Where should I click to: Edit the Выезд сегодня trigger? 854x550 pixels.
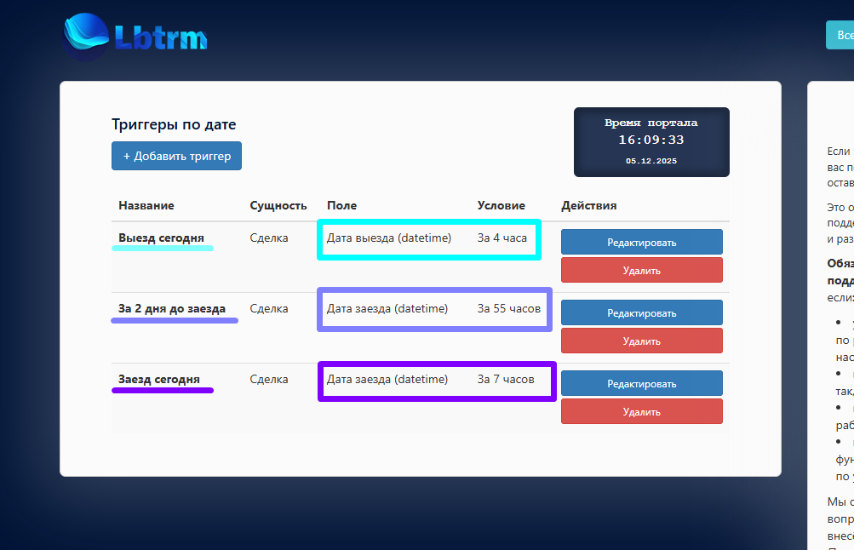tap(641, 242)
